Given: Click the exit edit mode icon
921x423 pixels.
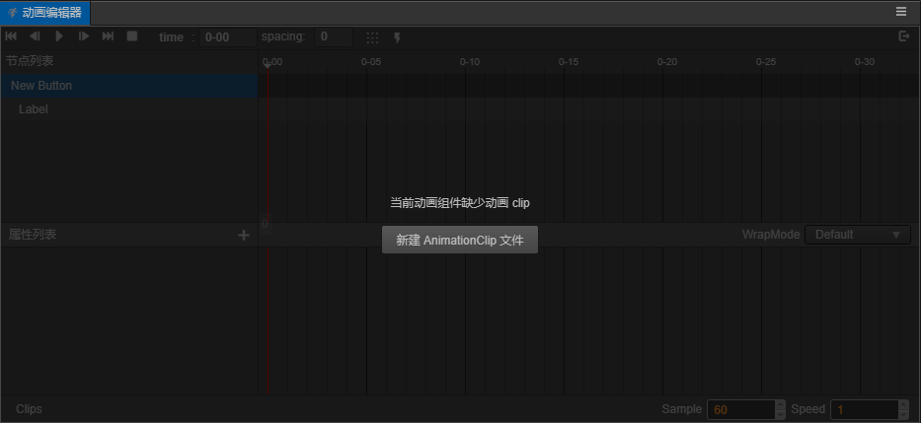Looking at the screenshot, I should click(904, 36).
